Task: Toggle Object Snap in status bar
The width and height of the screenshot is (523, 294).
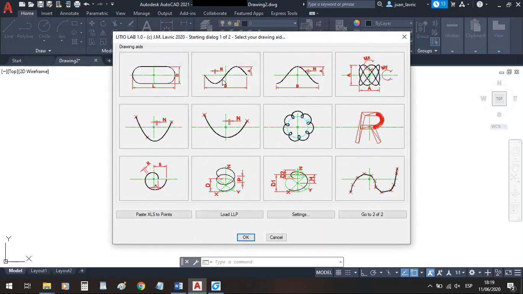Action: (x=414, y=273)
